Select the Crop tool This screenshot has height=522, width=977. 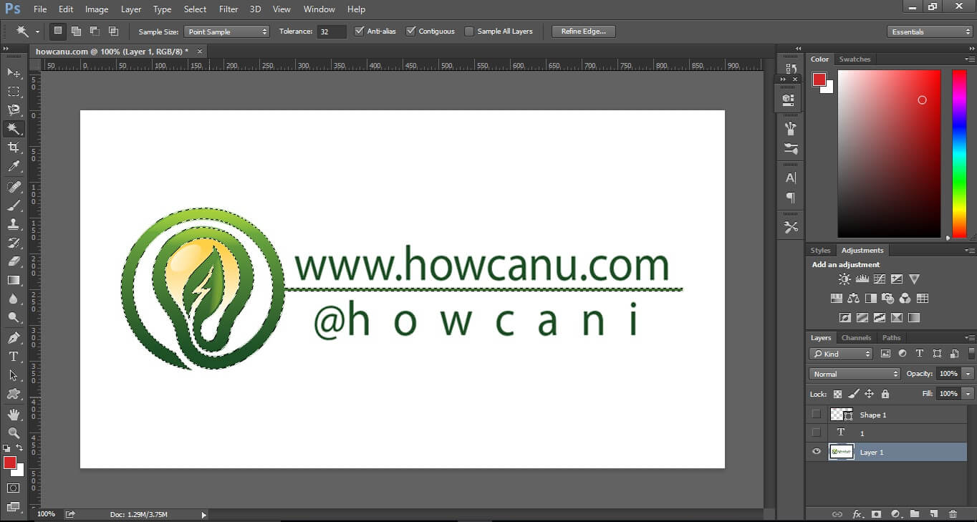click(14, 147)
